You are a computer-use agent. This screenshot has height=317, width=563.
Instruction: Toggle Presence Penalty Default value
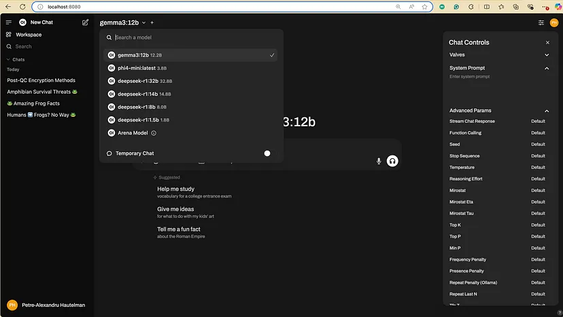pos(538,271)
